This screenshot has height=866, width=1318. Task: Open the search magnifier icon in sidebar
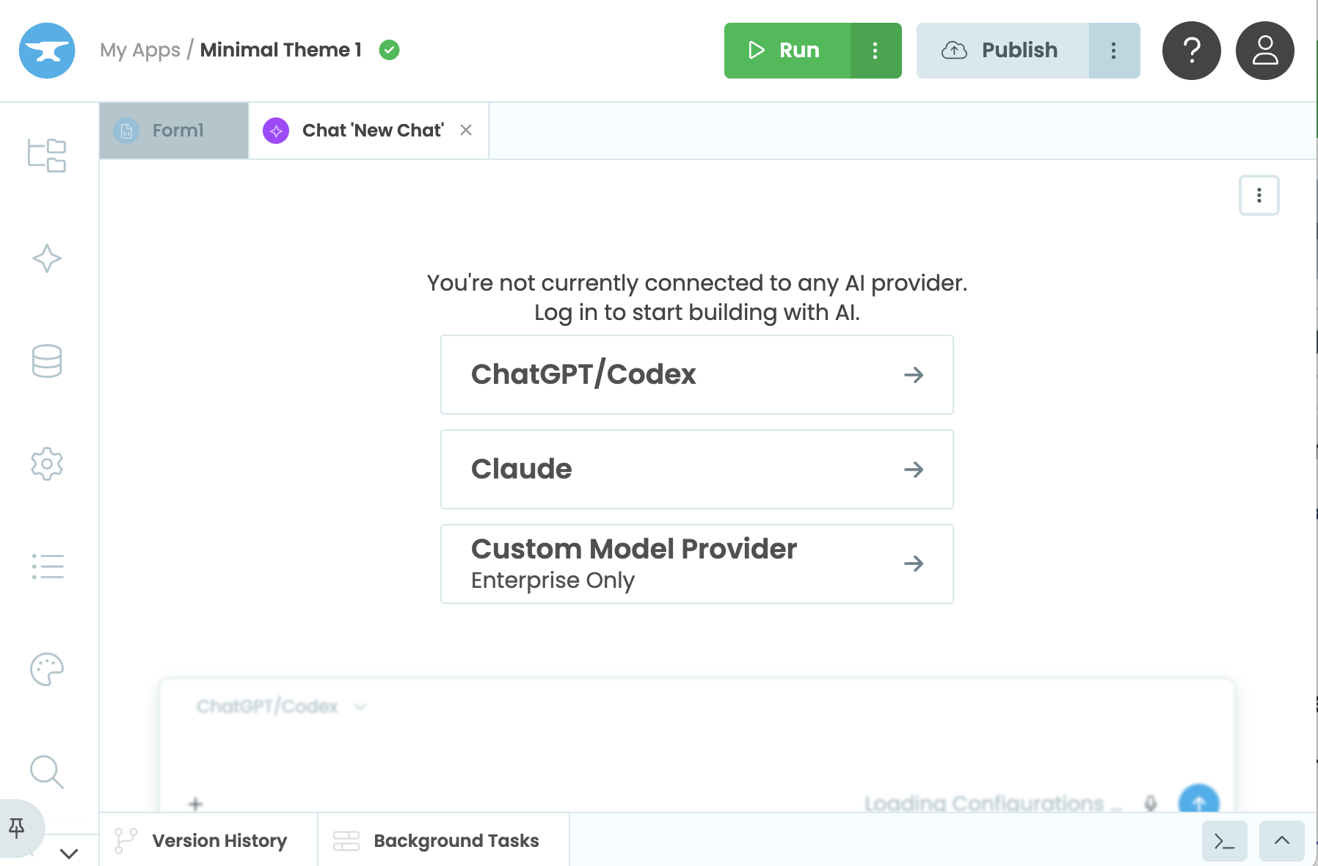(47, 772)
